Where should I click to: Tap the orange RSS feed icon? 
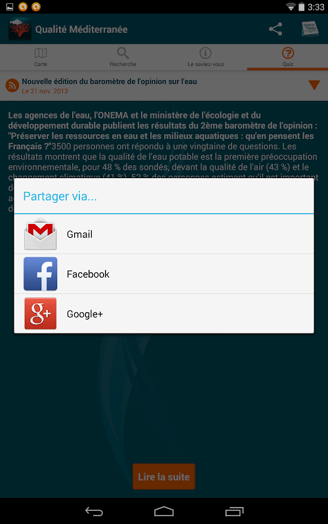click(12, 86)
